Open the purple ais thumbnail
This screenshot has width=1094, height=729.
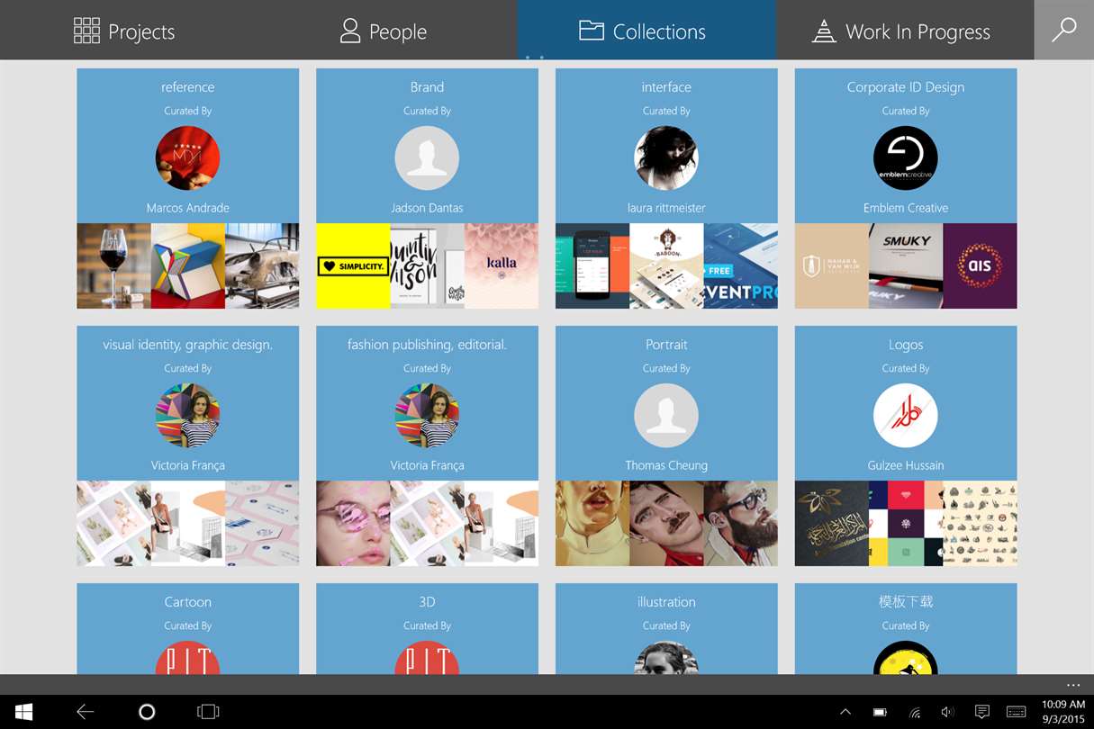click(980, 265)
